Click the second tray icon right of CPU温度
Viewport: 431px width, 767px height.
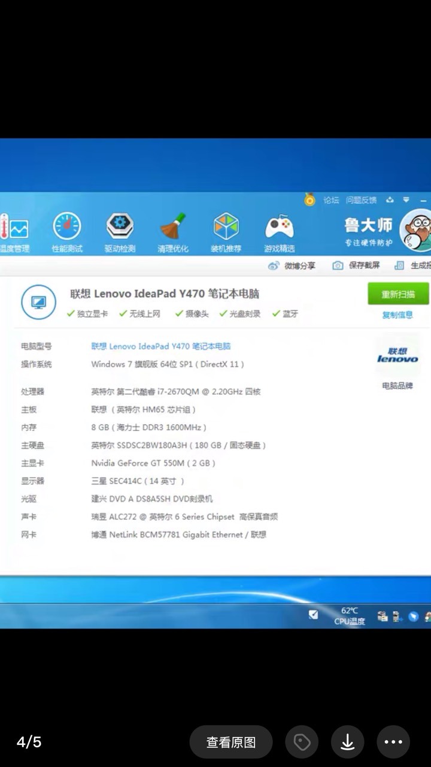click(x=397, y=616)
